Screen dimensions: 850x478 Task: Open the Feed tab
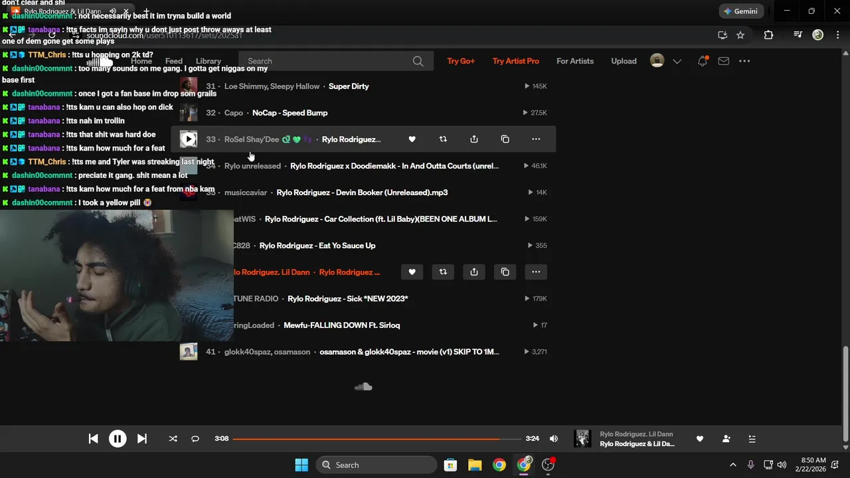tap(174, 61)
